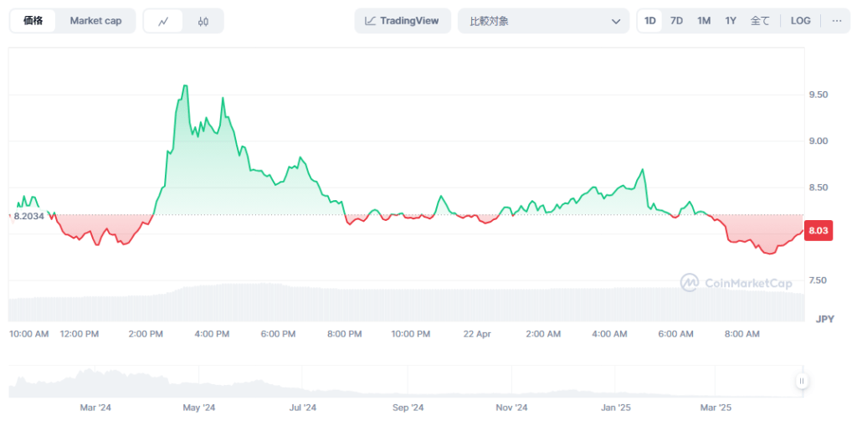
Task: Select the 1D time range
Action: pyautogui.click(x=650, y=21)
